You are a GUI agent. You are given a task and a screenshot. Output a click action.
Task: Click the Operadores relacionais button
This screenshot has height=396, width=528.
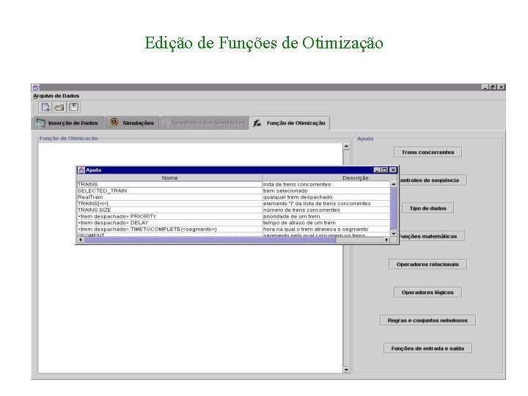coord(428,264)
